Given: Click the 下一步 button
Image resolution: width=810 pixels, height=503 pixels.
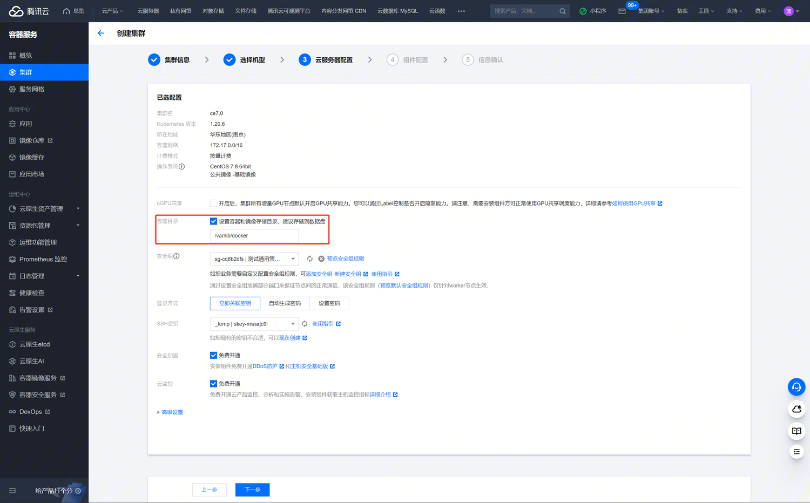Looking at the screenshot, I should [252, 490].
